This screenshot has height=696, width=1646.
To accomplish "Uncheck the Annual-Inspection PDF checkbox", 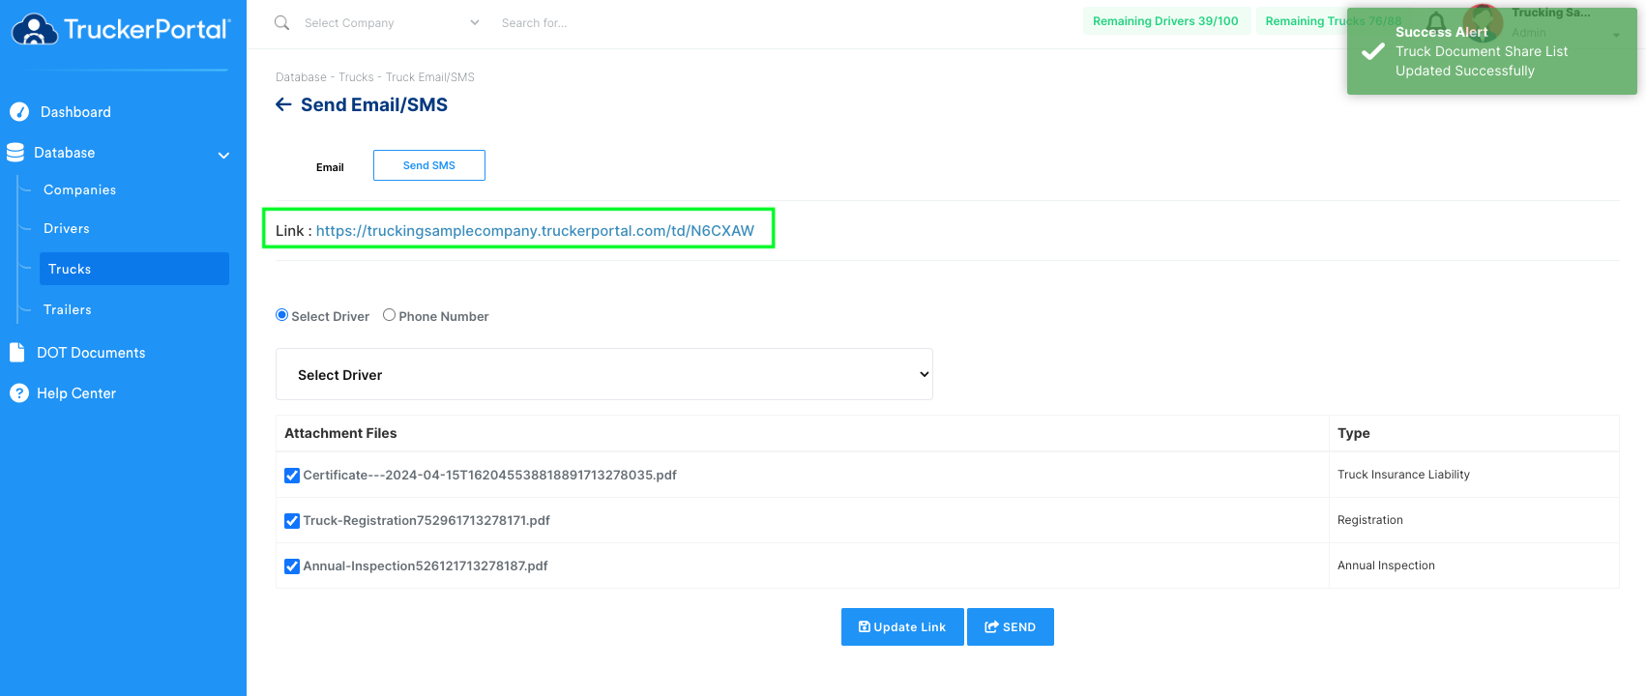I will click(292, 566).
